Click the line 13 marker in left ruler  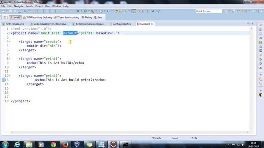3,80
